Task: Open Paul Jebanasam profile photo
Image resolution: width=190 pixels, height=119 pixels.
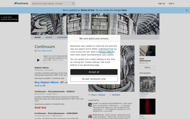Action: coord(148,51)
